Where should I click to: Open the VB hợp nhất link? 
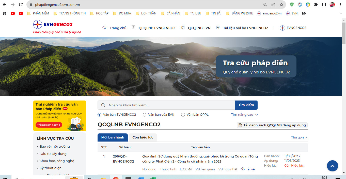[x=228, y=169]
